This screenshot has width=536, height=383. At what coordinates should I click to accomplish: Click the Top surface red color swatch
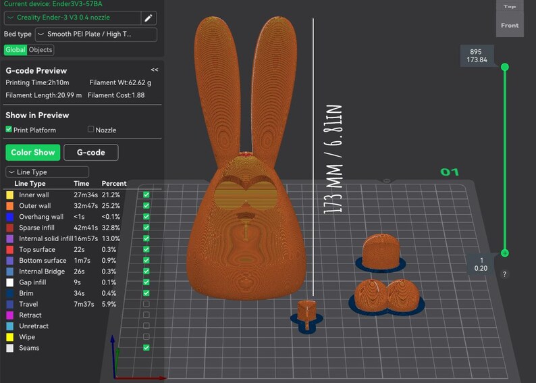point(10,250)
